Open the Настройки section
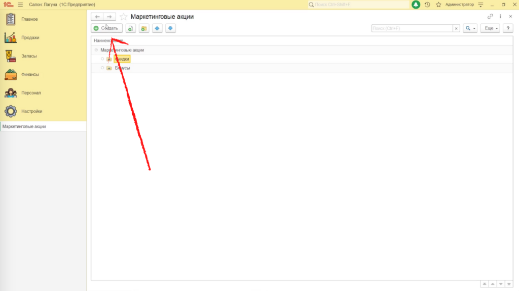Image resolution: width=519 pixels, height=291 pixels. pyautogui.click(x=32, y=111)
